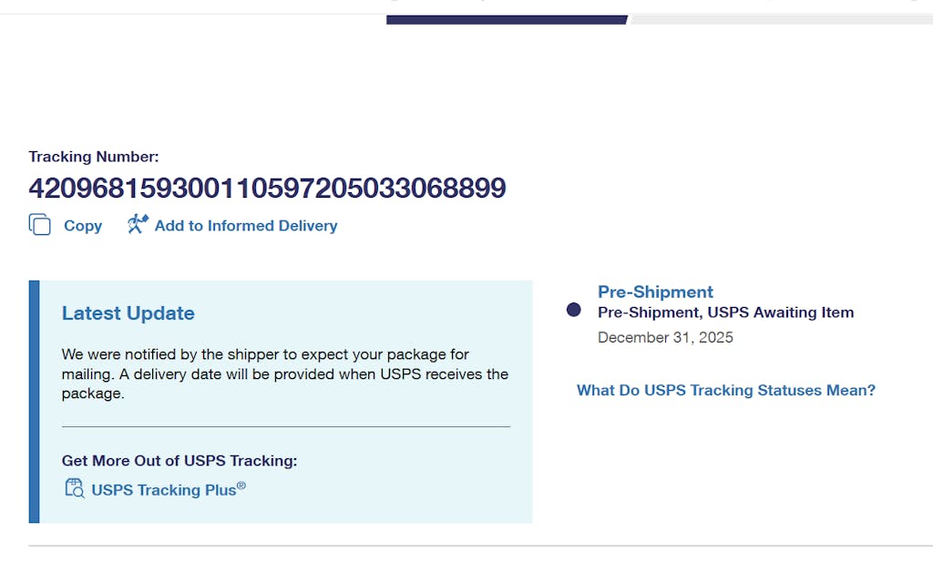
Task: Click the divider line inside Latest Update panel
Action: tap(285, 426)
